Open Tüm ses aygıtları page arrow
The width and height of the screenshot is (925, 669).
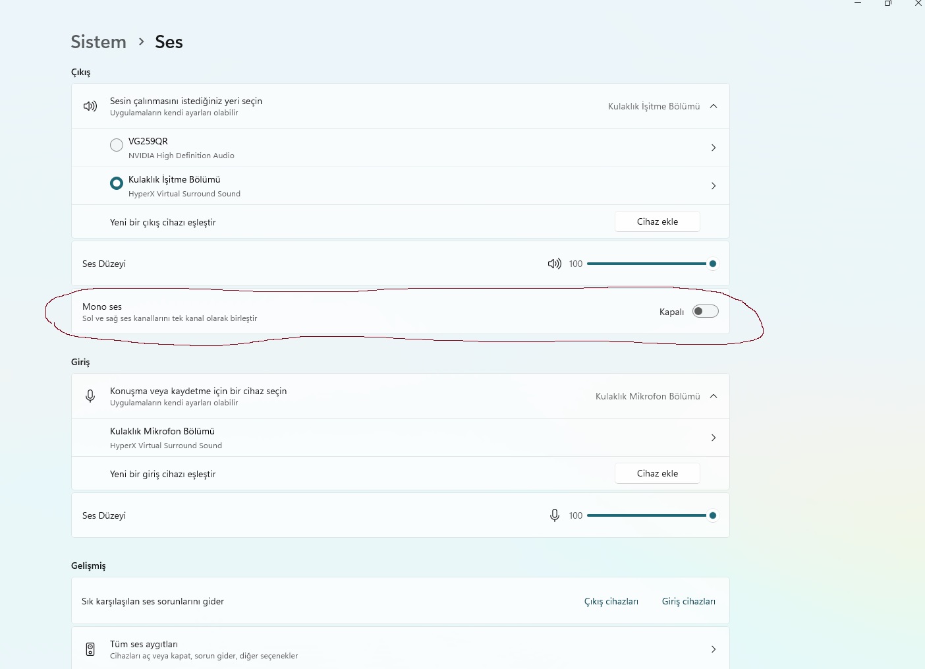[x=714, y=649]
